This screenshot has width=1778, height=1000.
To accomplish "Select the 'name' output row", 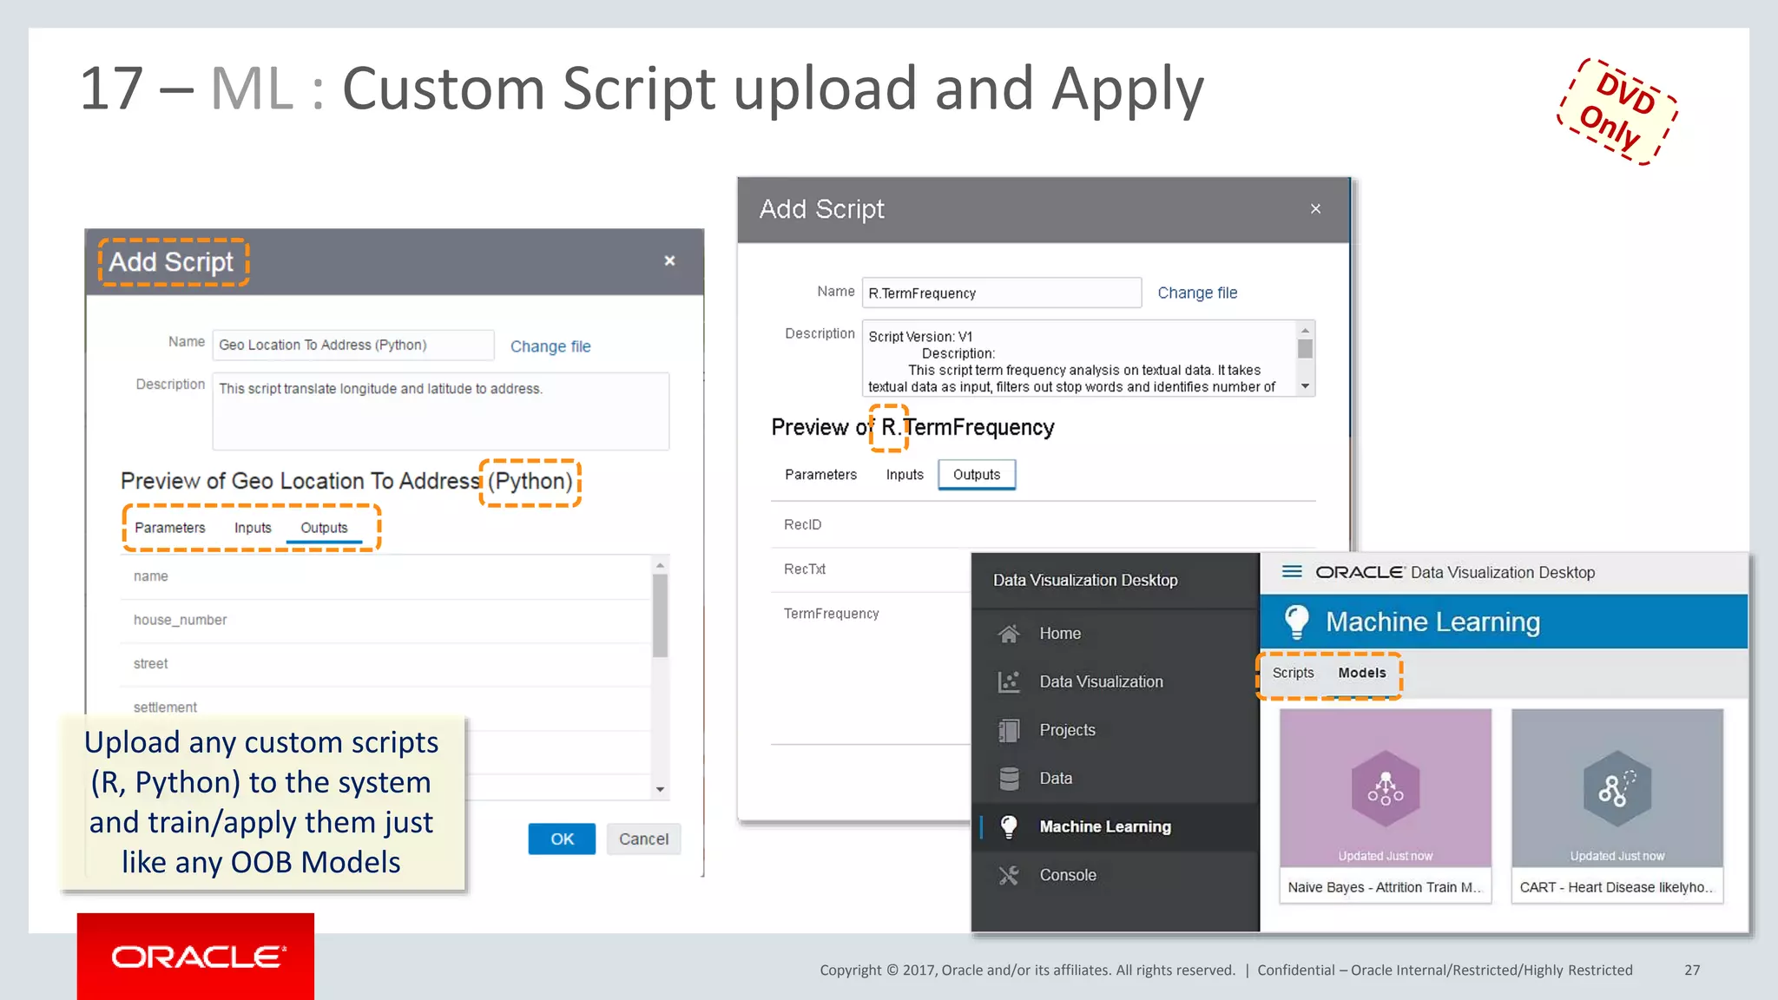I will [x=385, y=576].
